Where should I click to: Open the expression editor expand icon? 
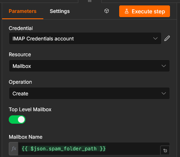(x=165, y=150)
